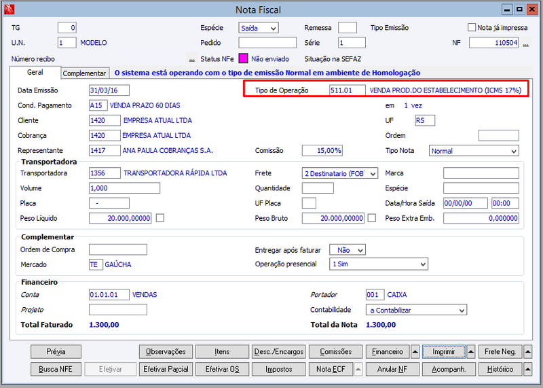The width and height of the screenshot is (543, 388).
Task: Check the box next to Peso Líquido
Action: click(x=160, y=218)
